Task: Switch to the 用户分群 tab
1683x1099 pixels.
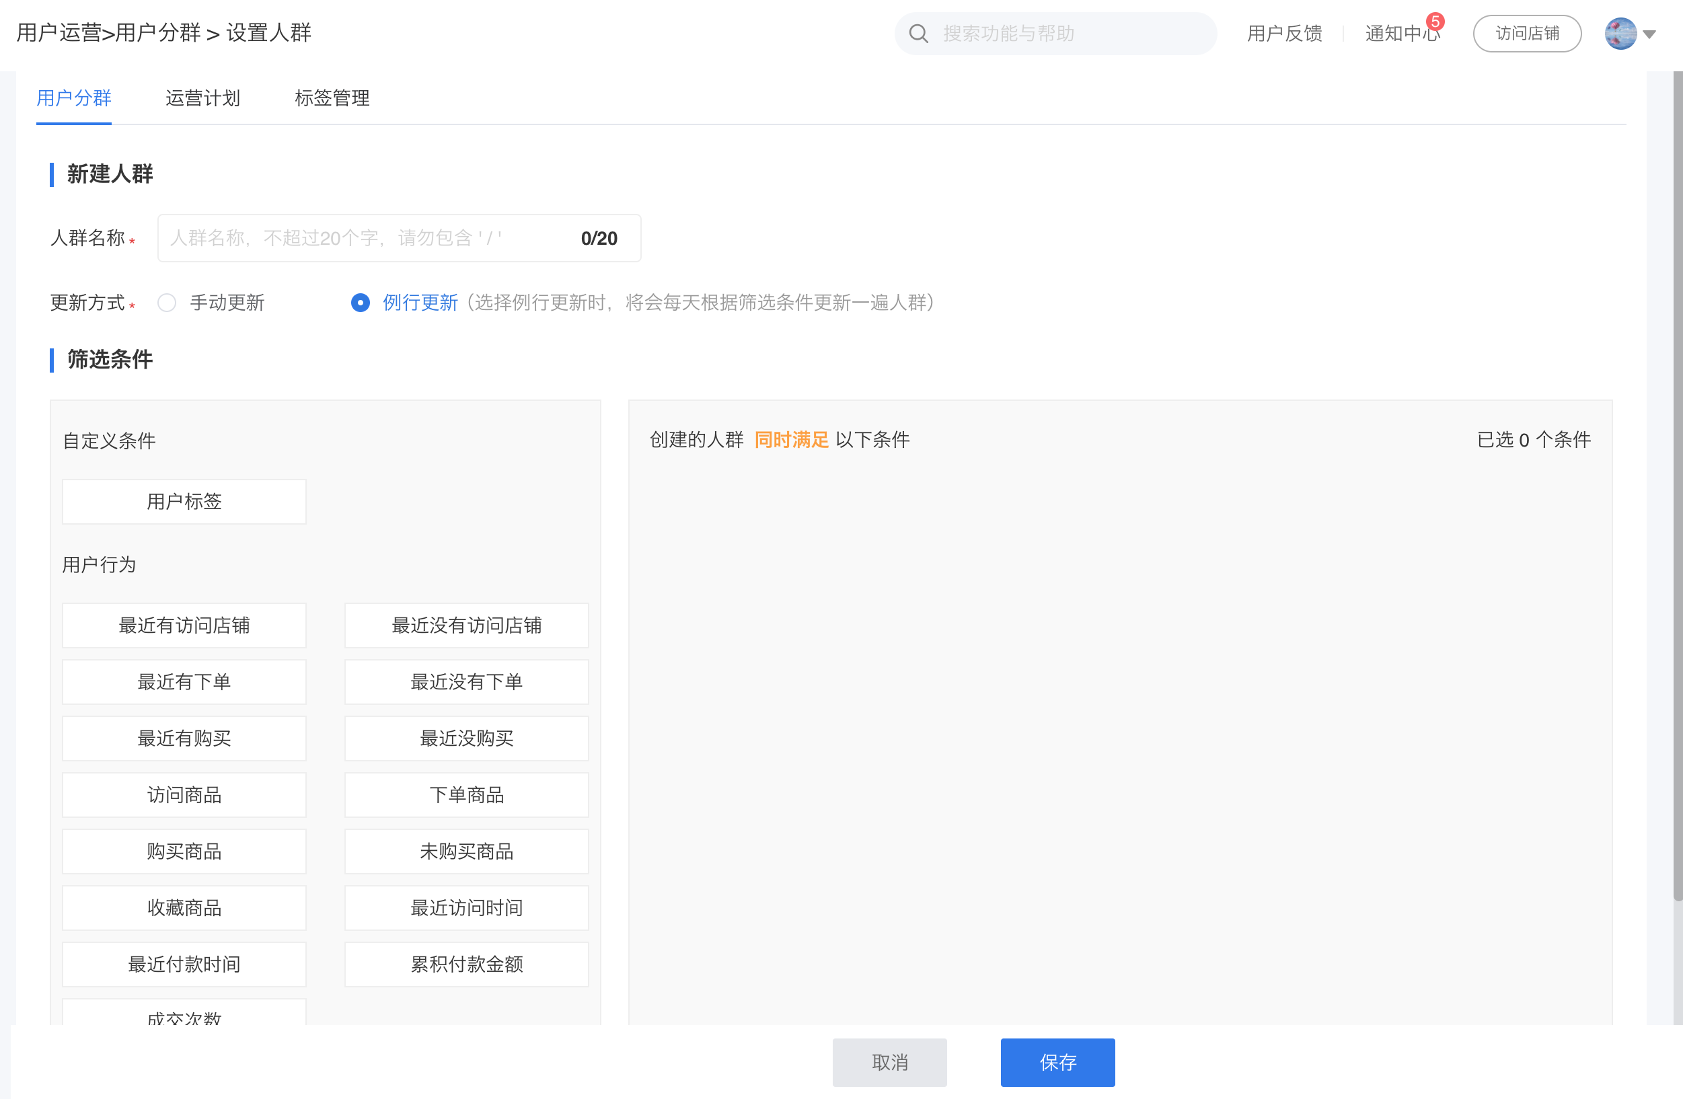Action: pos(73,98)
